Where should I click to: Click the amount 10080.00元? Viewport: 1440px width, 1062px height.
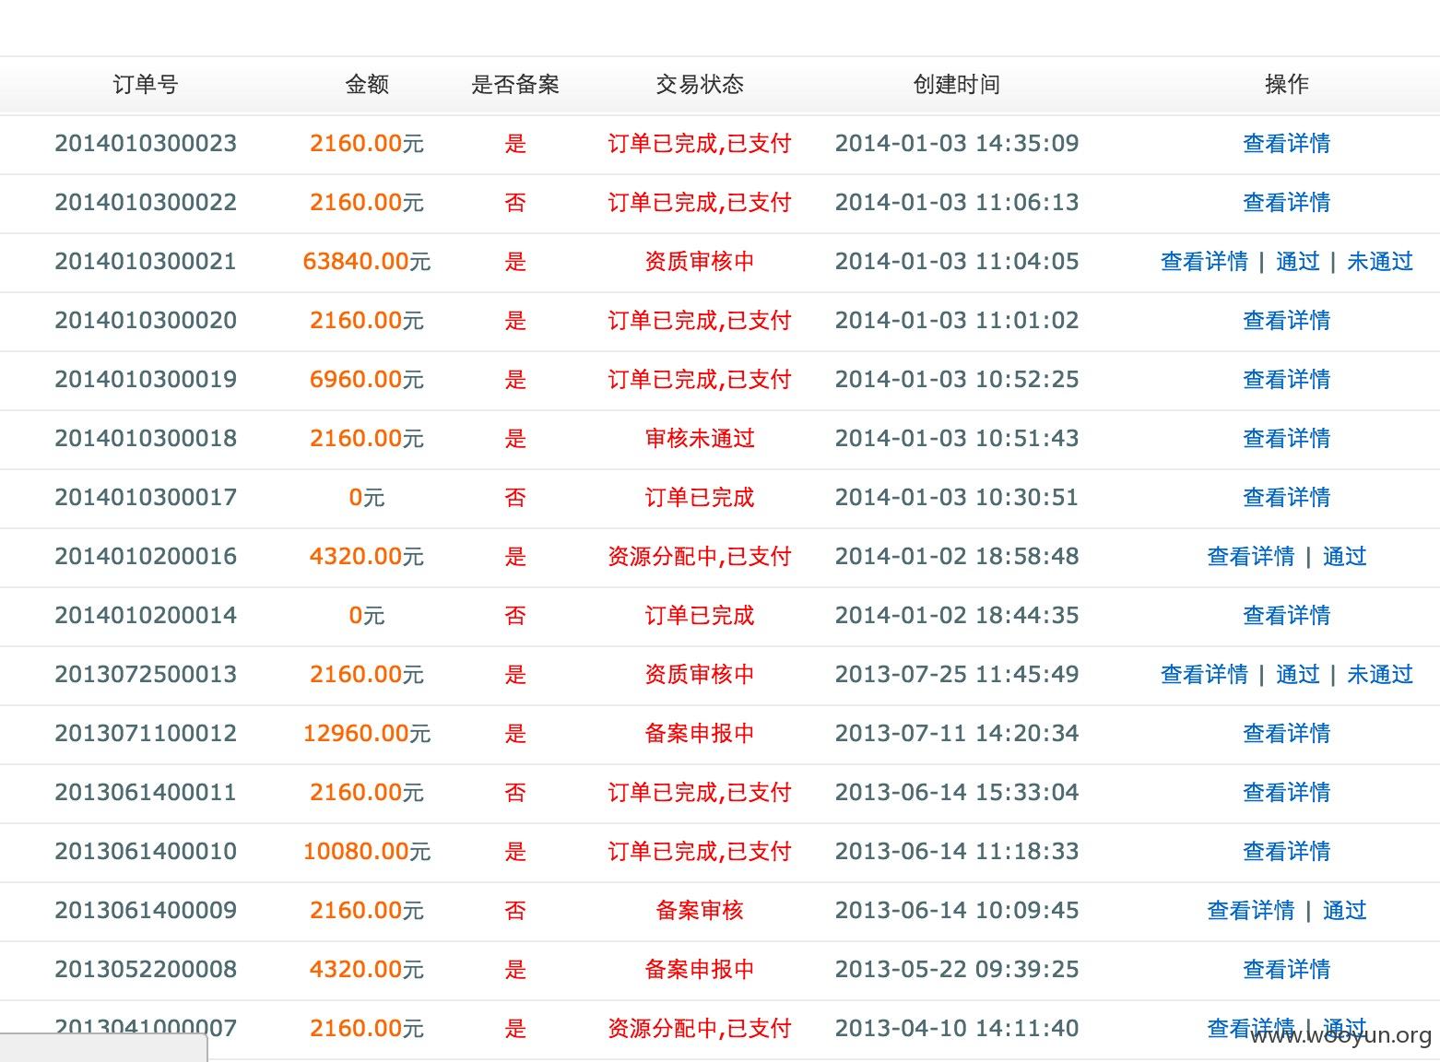tap(367, 852)
